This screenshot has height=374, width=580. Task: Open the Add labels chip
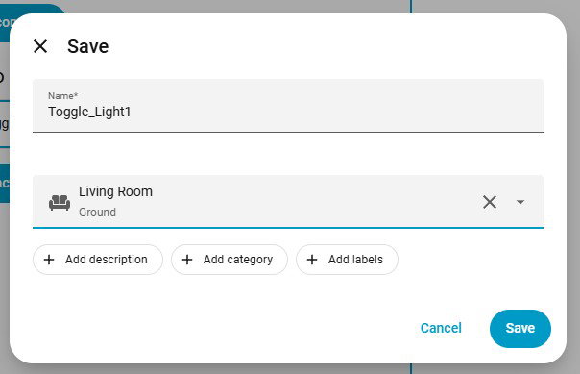click(x=347, y=260)
